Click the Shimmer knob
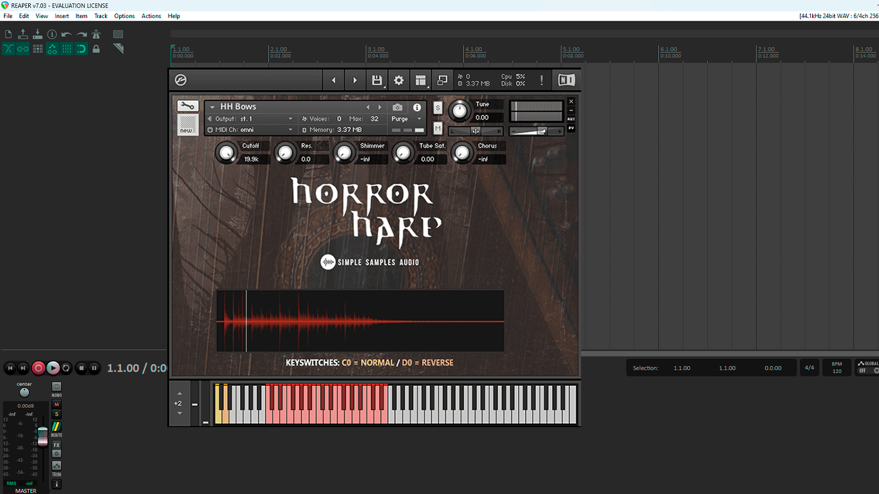 coord(344,152)
